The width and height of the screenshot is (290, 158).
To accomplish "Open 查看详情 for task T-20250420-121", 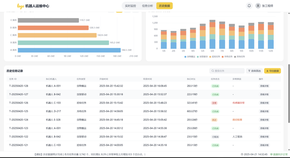I will [264, 145].
